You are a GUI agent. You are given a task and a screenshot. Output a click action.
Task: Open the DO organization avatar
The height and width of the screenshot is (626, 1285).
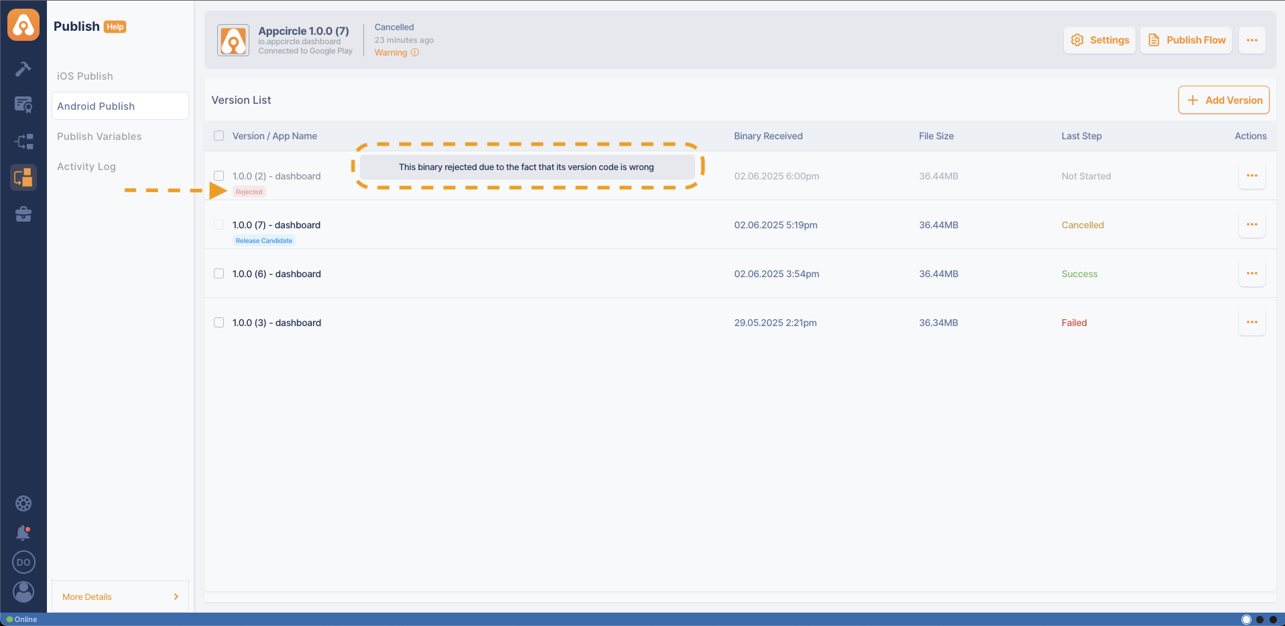[x=23, y=562]
